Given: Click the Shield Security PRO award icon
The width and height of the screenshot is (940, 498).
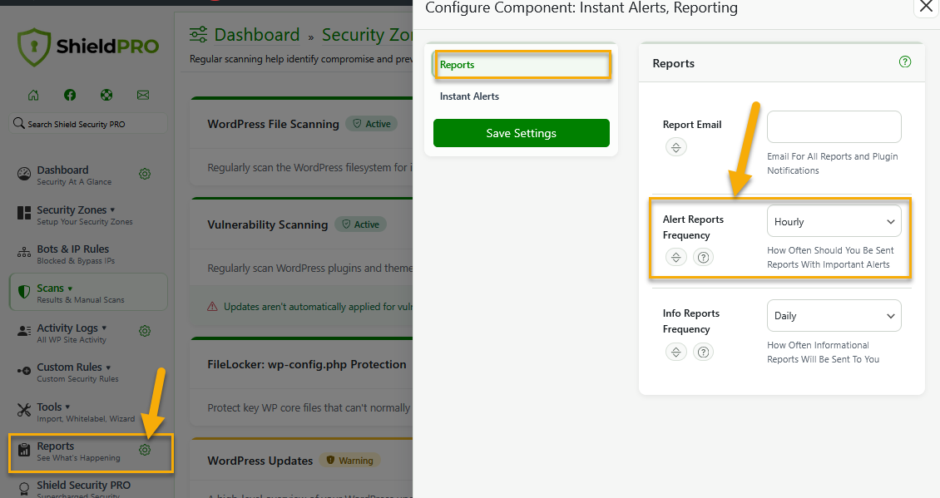Looking at the screenshot, I should [x=24, y=489].
